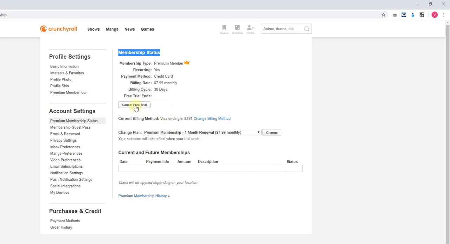Bookmark page with the star icon
The width and height of the screenshot is (450, 244).
point(384,15)
